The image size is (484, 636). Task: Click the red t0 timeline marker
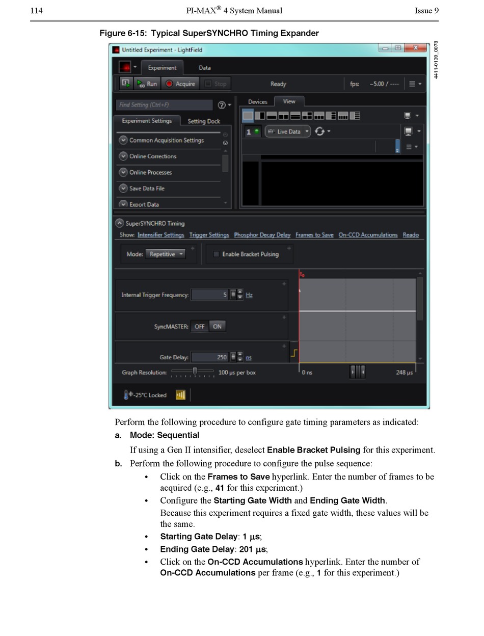click(x=302, y=274)
